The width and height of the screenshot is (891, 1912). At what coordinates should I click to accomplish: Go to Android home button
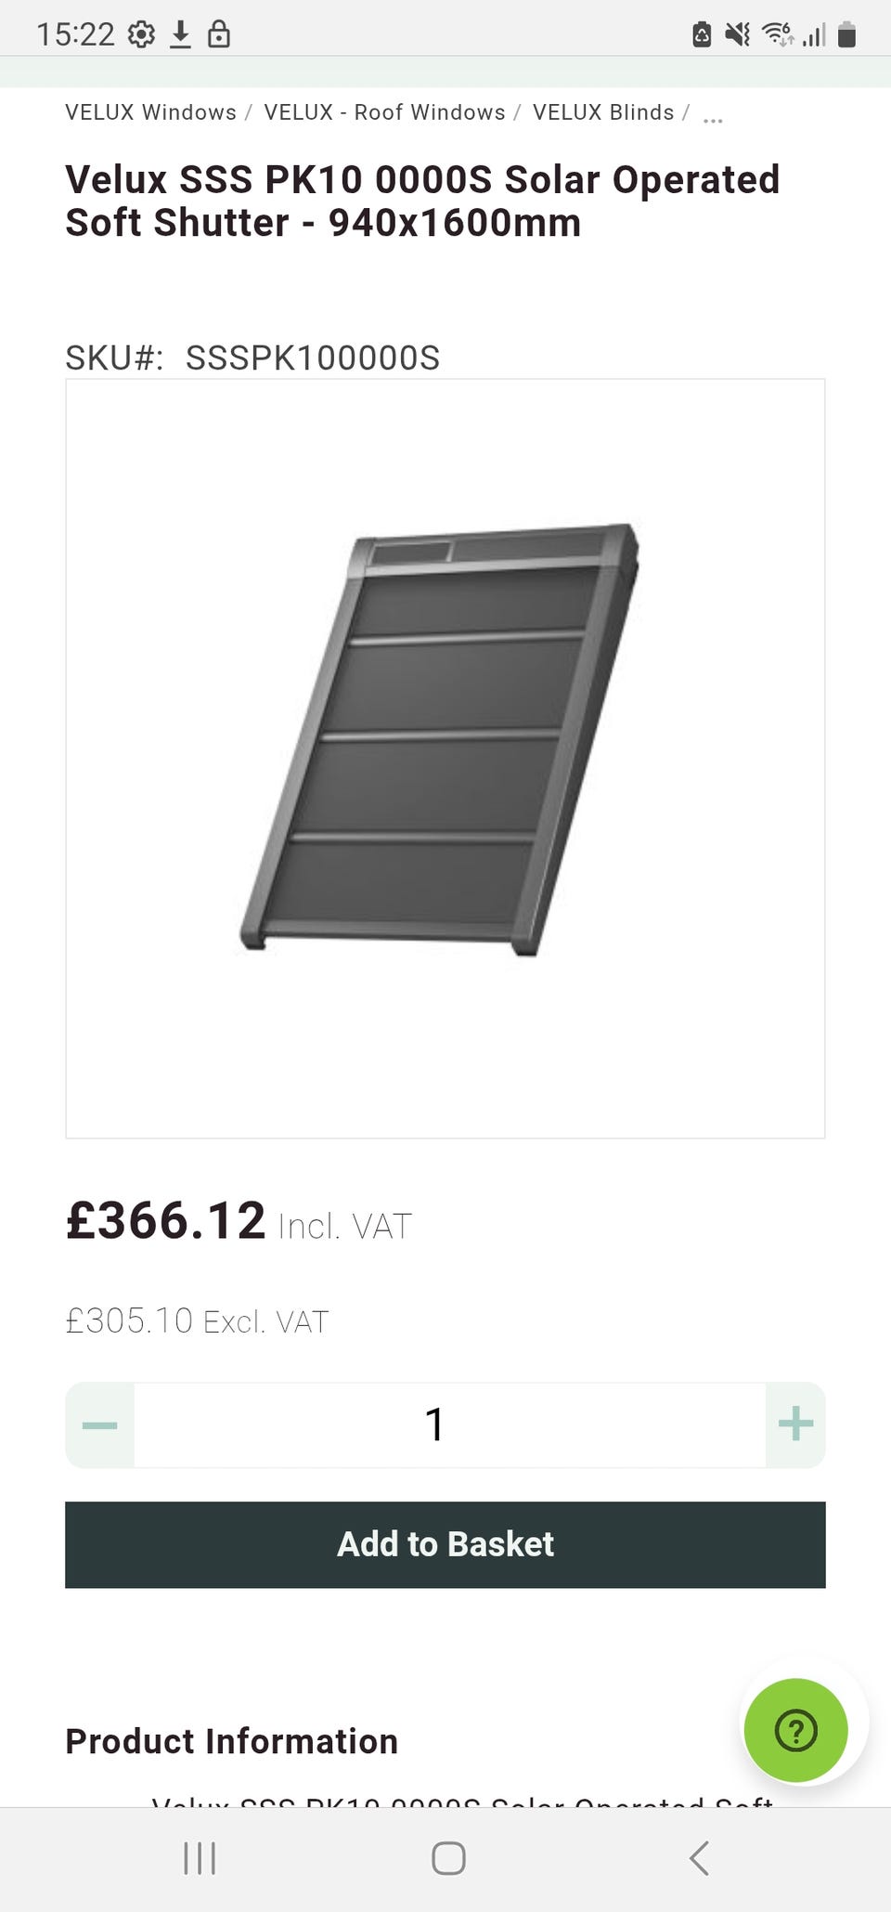pos(448,1858)
